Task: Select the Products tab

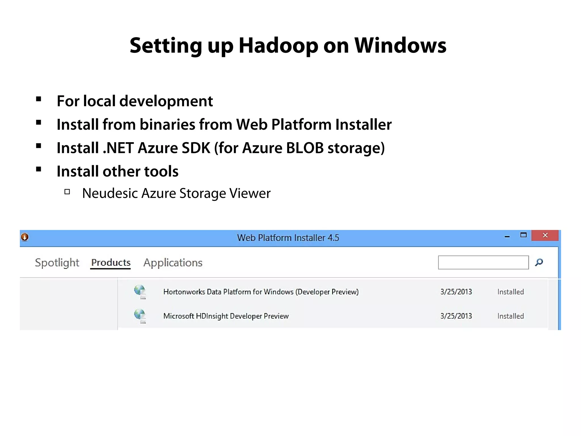Action: [111, 263]
